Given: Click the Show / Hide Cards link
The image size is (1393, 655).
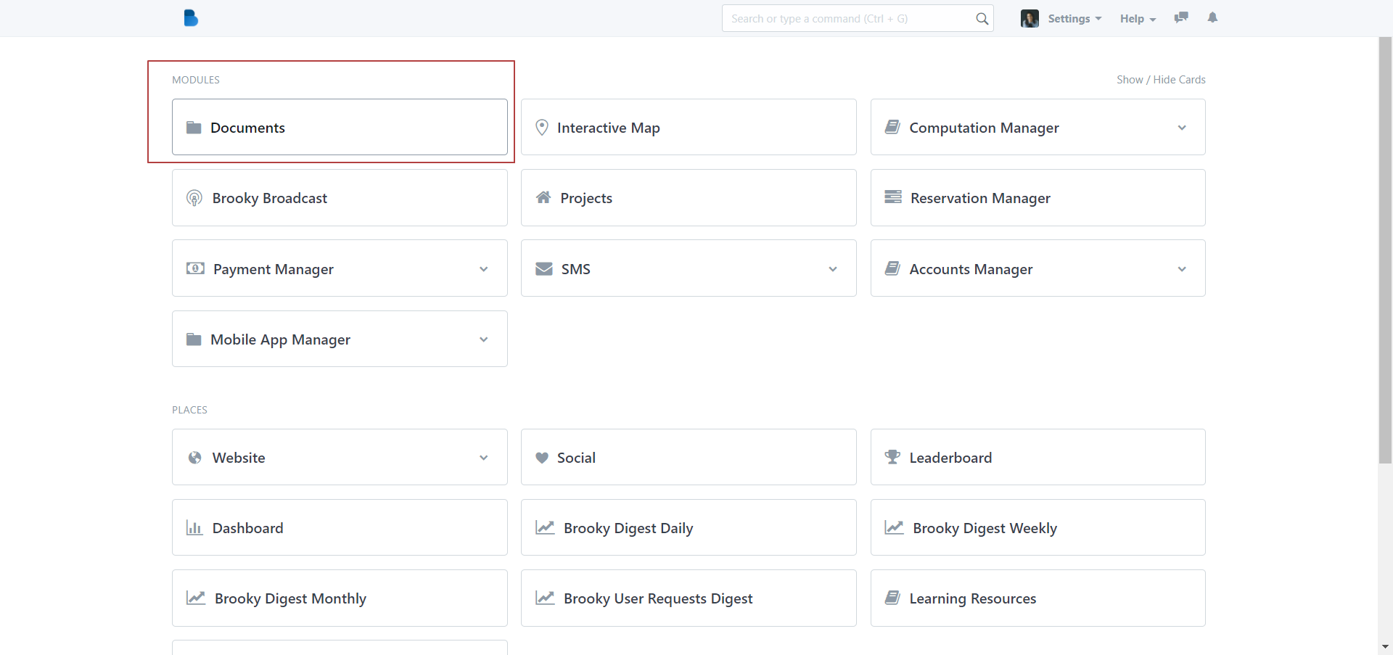Looking at the screenshot, I should point(1160,80).
